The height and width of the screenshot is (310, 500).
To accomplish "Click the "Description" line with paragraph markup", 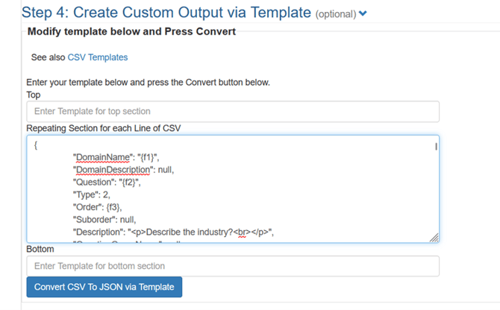I will (x=173, y=232).
